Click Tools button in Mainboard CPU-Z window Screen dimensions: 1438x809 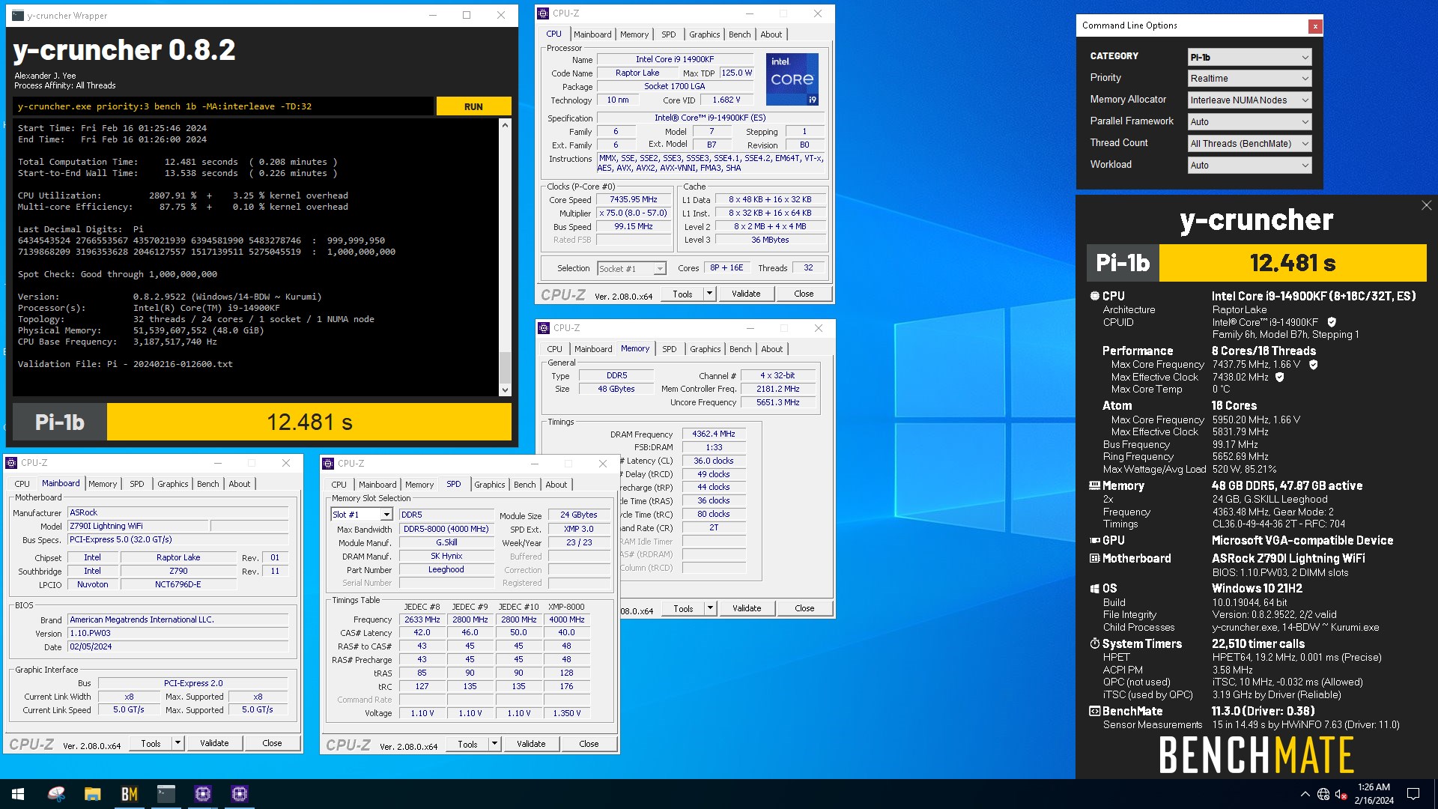pyautogui.click(x=151, y=743)
